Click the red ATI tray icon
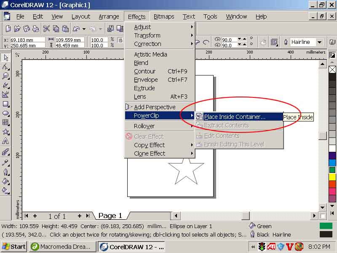The image size is (337, 253). (271, 247)
